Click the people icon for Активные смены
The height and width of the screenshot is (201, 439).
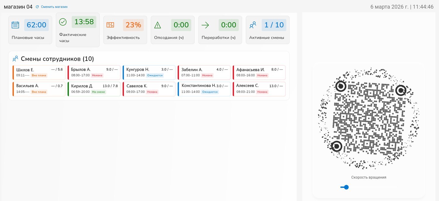coord(253,25)
